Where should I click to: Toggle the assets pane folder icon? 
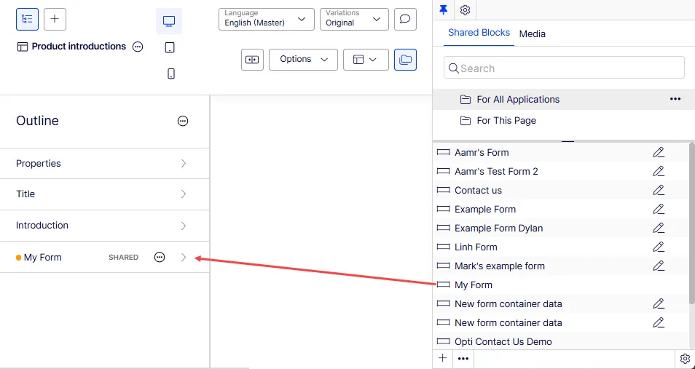tap(405, 60)
